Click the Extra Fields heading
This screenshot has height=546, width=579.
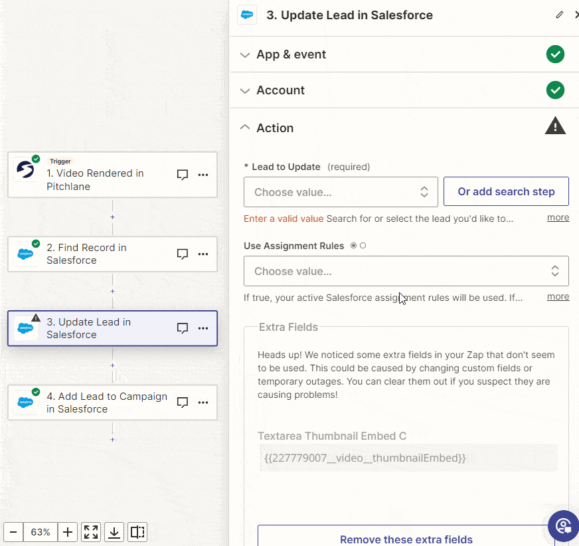pos(288,327)
